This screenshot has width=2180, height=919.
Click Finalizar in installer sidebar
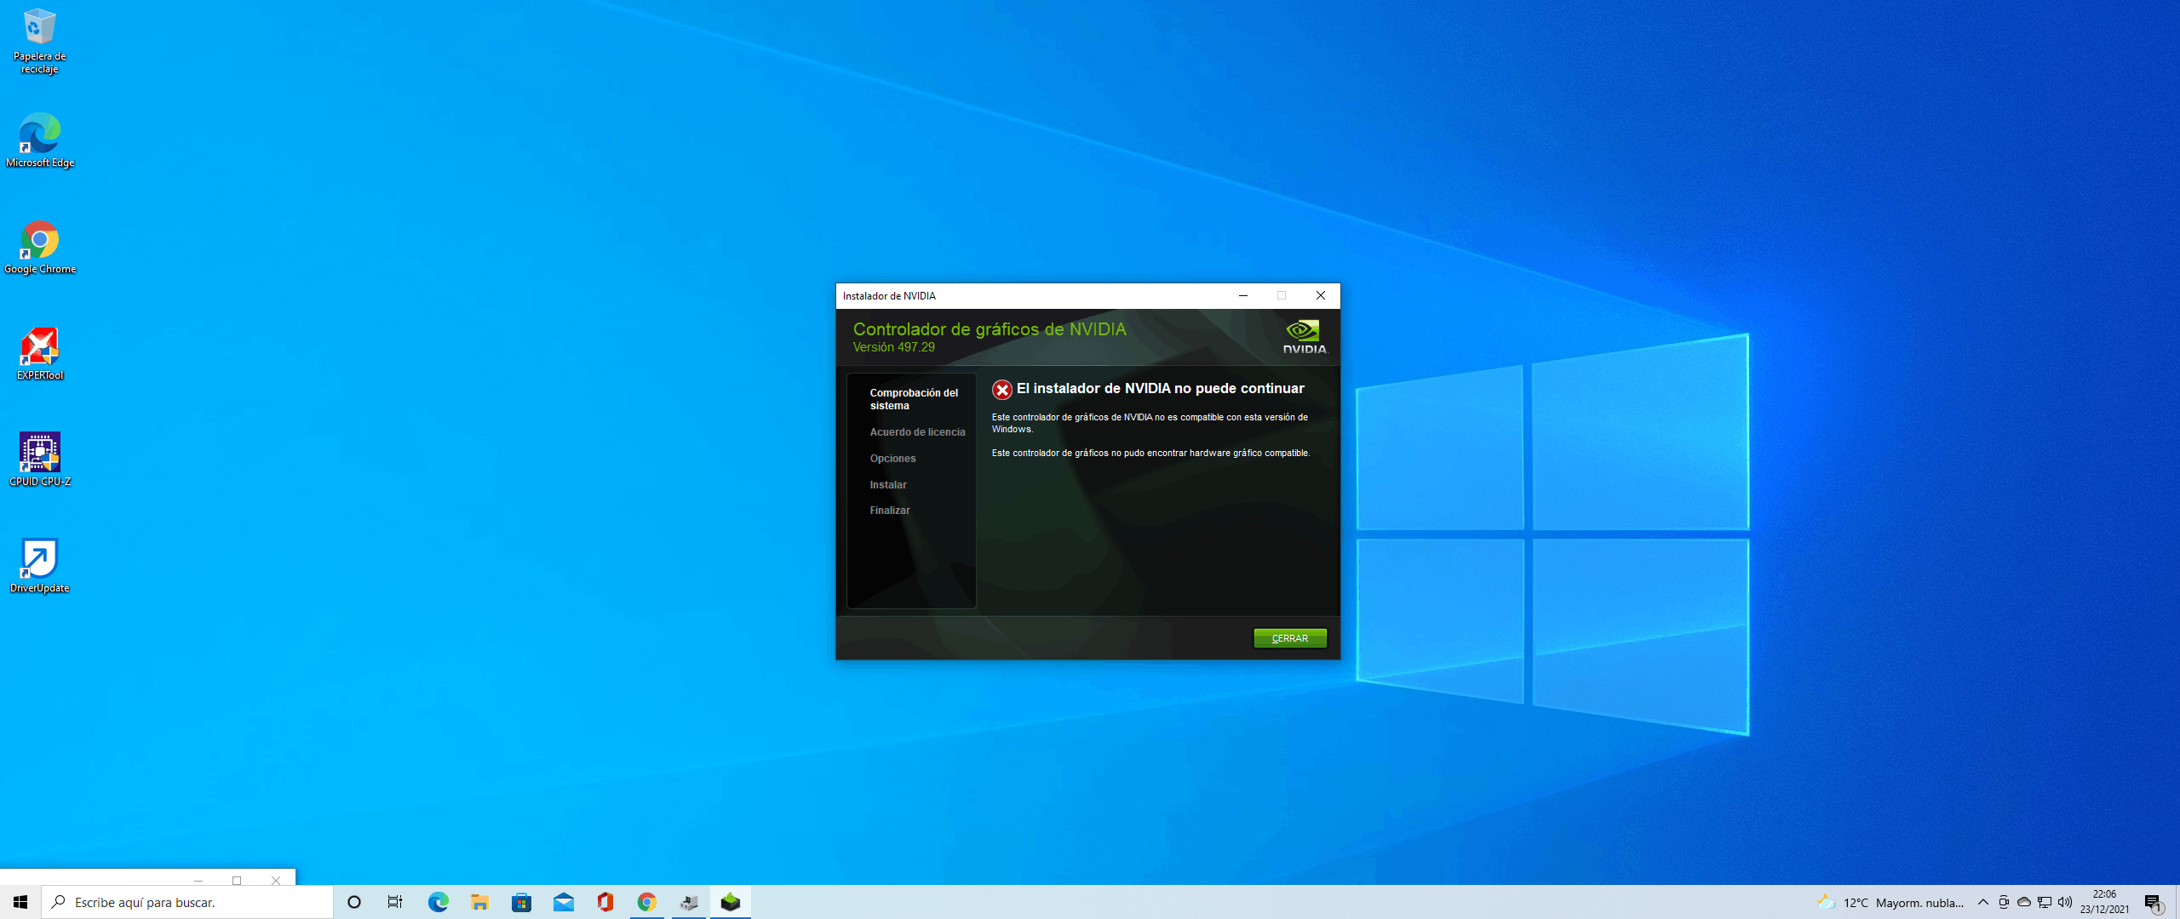(x=888, y=510)
